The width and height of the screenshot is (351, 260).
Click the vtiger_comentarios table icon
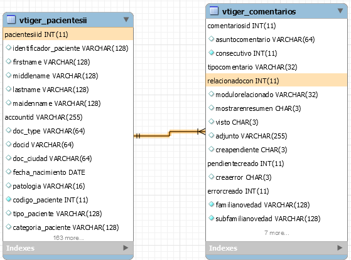(x=213, y=11)
